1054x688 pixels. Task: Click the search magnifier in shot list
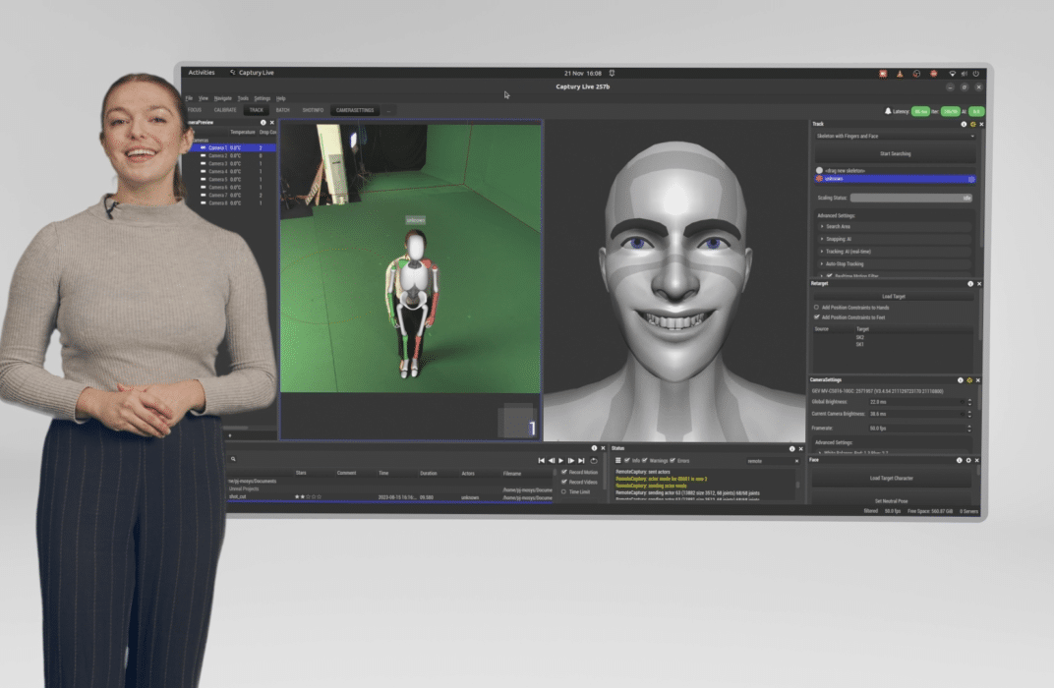(233, 459)
